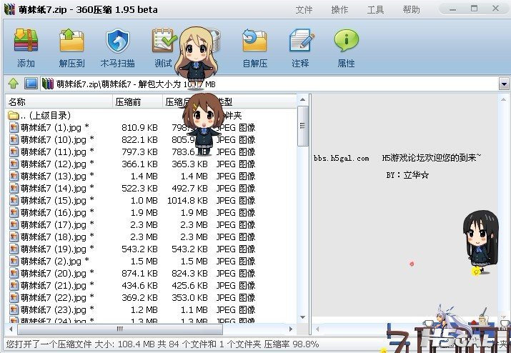
Task: Click the 360 Zip app icon in title bar
Action: 9,9
